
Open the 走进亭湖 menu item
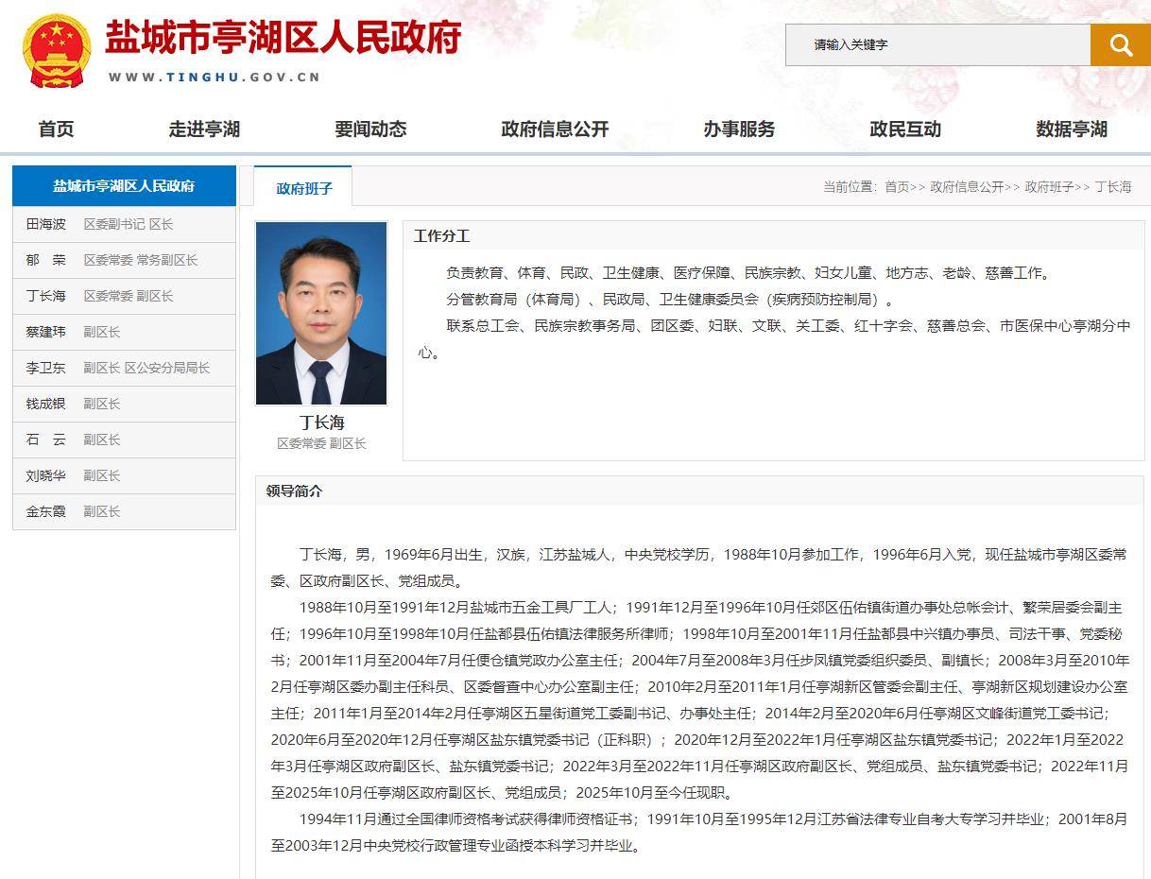pyautogui.click(x=204, y=129)
